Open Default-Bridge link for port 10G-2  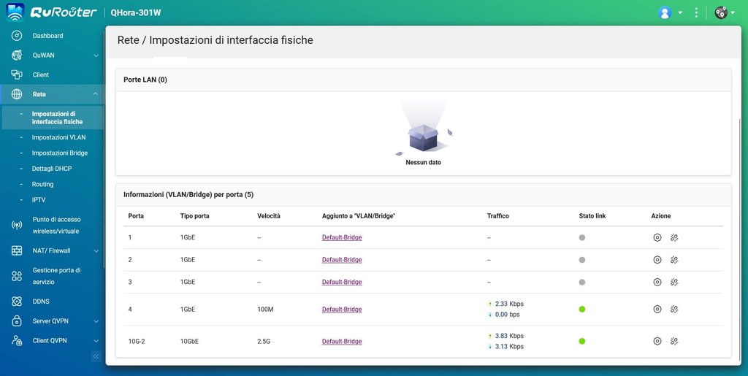[341, 342]
